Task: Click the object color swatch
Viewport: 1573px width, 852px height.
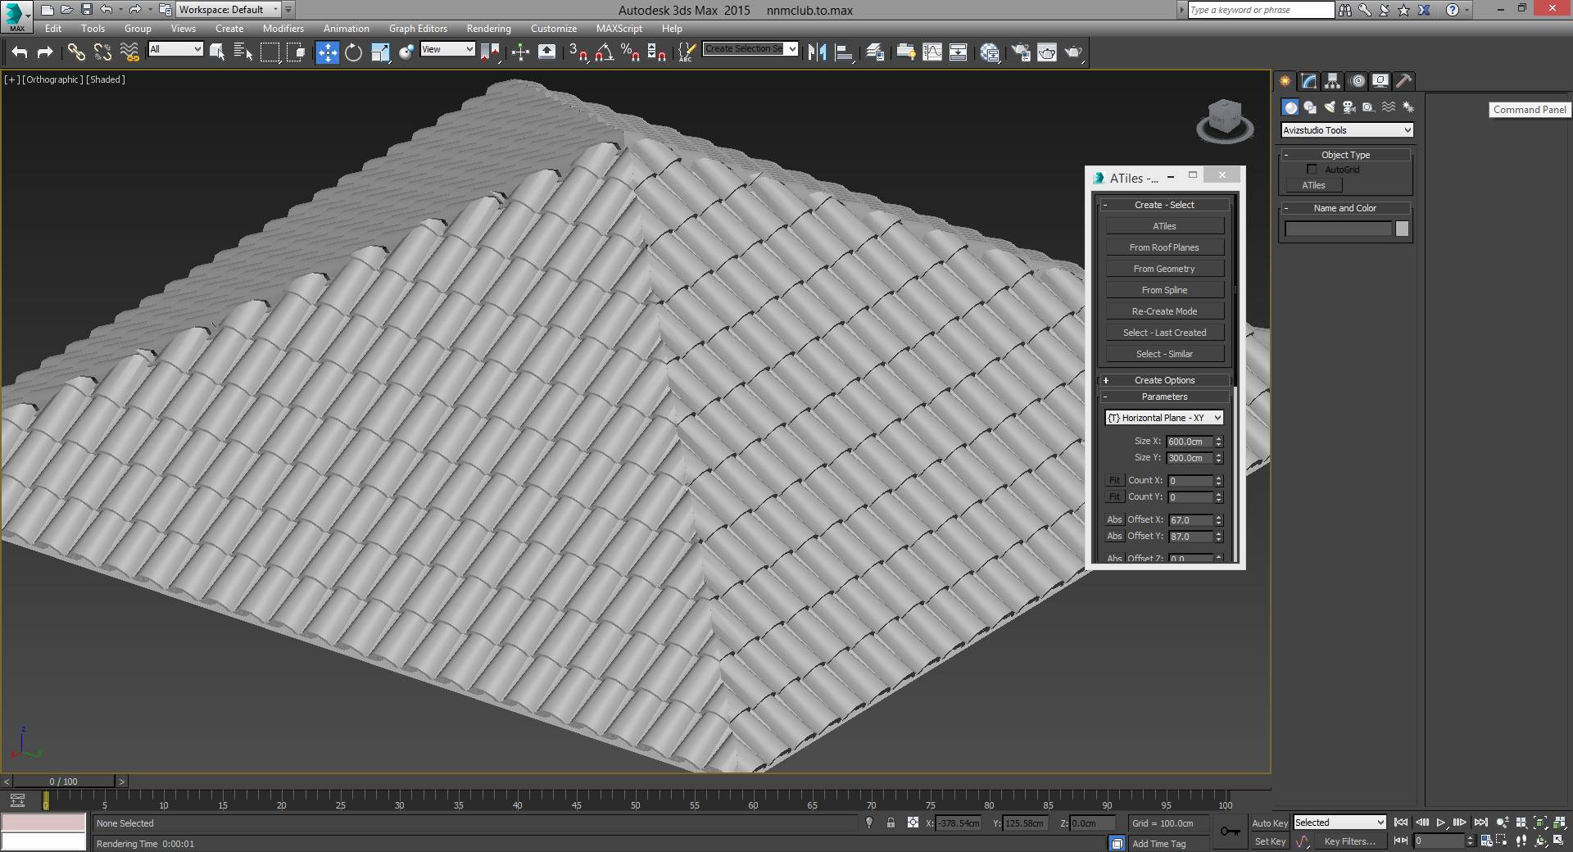Action: click(x=1402, y=229)
